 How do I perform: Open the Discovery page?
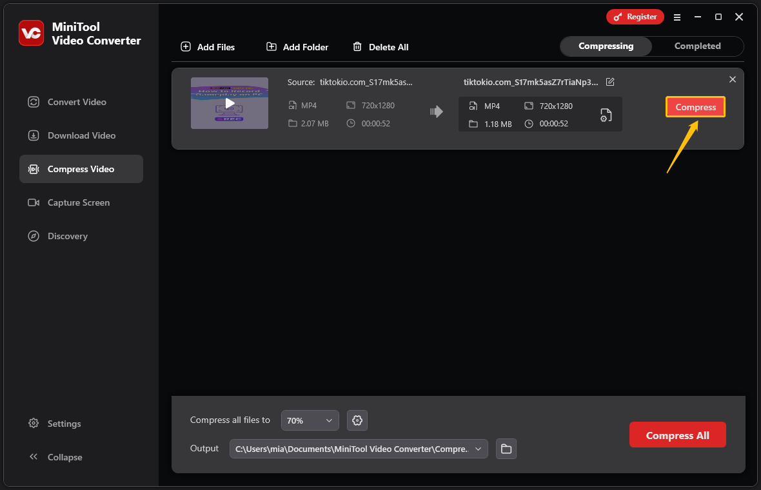coord(81,236)
